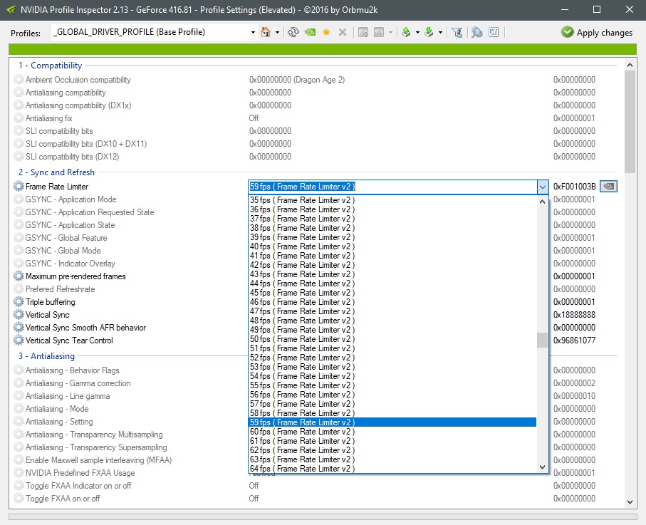This screenshot has height=525, width=646.
Task: Click the gear icon beside Maximum pre-rendered frames
Action: pos(19,276)
